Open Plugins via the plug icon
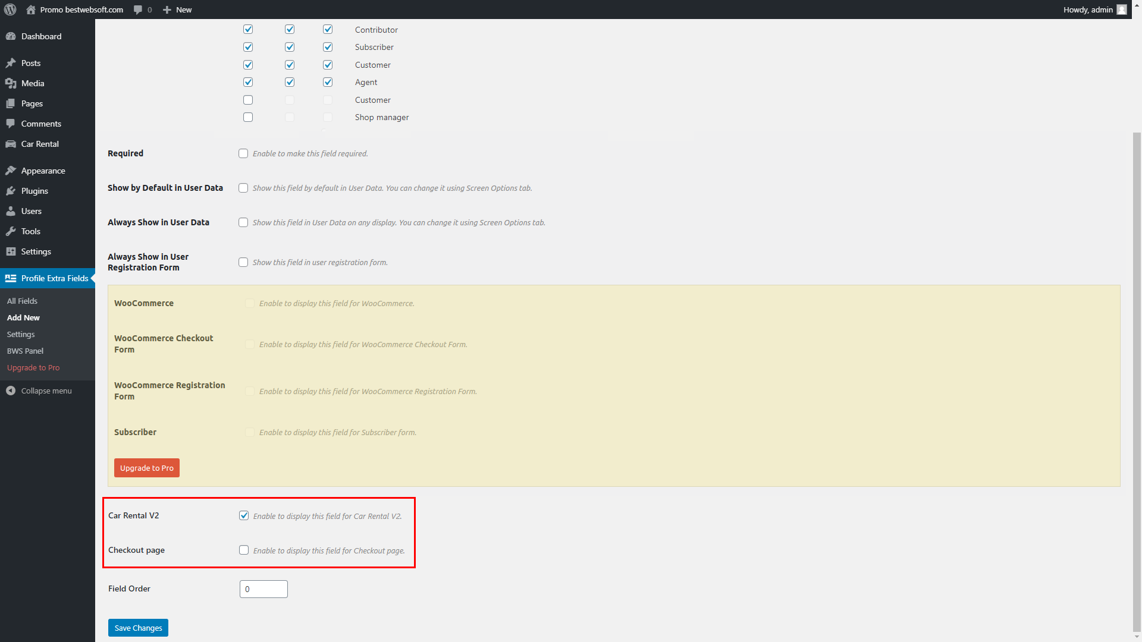Screen dimensions: 1142x642 (11, 191)
